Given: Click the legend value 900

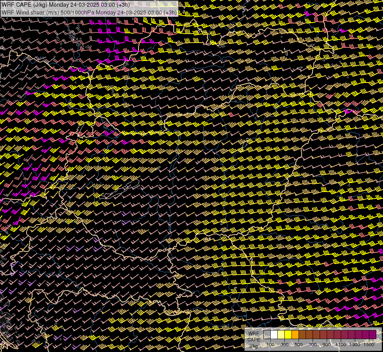Looking at the screenshot, I should [x=327, y=345].
